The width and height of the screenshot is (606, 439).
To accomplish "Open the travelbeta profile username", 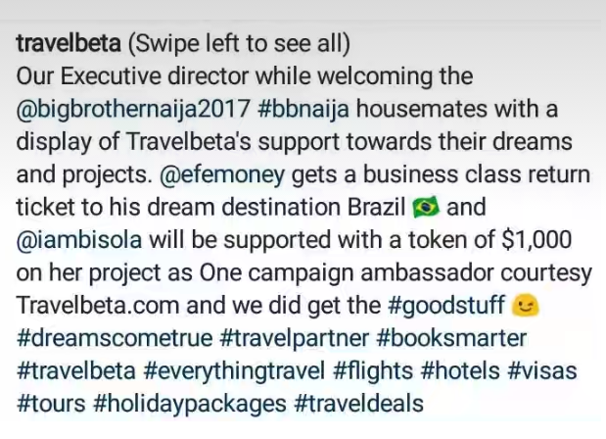I will click(69, 43).
